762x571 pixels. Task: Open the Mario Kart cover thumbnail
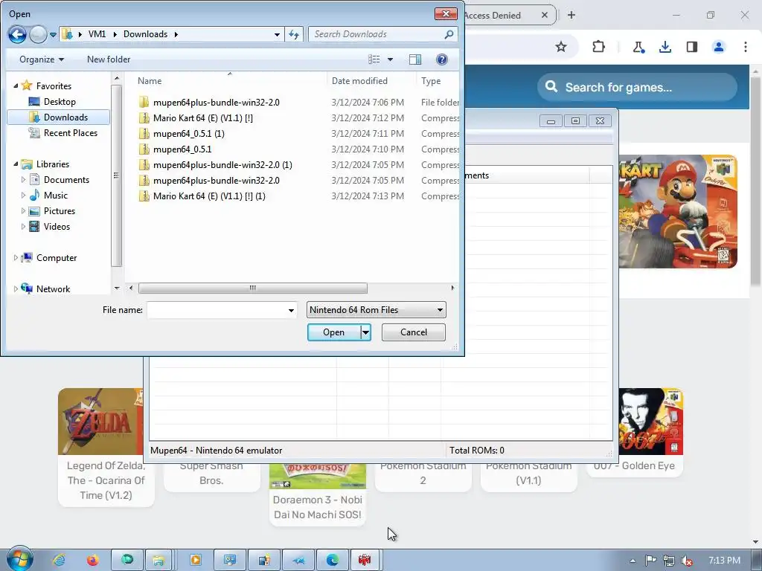677,211
